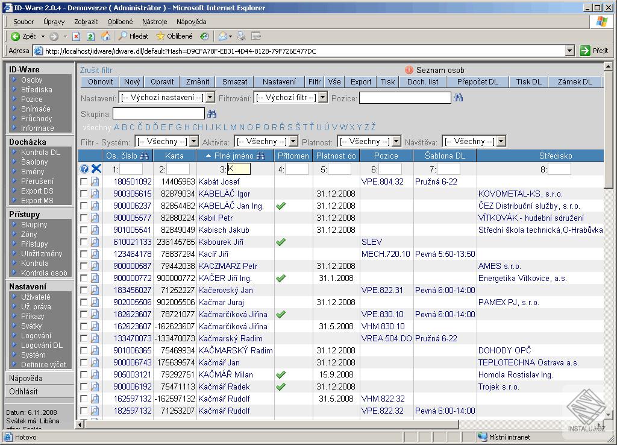Click binoculars icon in Os. číslo header
Image resolution: width=617 pixels, height=445 pixels.
[144, 156]
